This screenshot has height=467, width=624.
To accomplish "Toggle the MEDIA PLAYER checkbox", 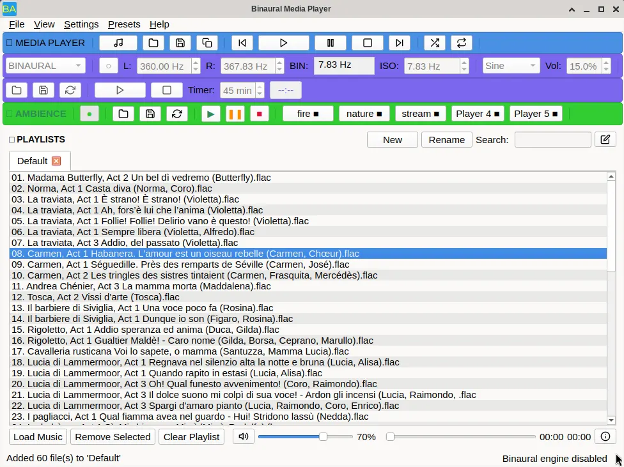I will (x=10, y=43).
